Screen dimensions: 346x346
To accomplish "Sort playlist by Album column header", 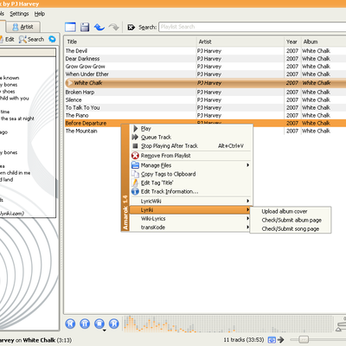I will tap(324, 42).
